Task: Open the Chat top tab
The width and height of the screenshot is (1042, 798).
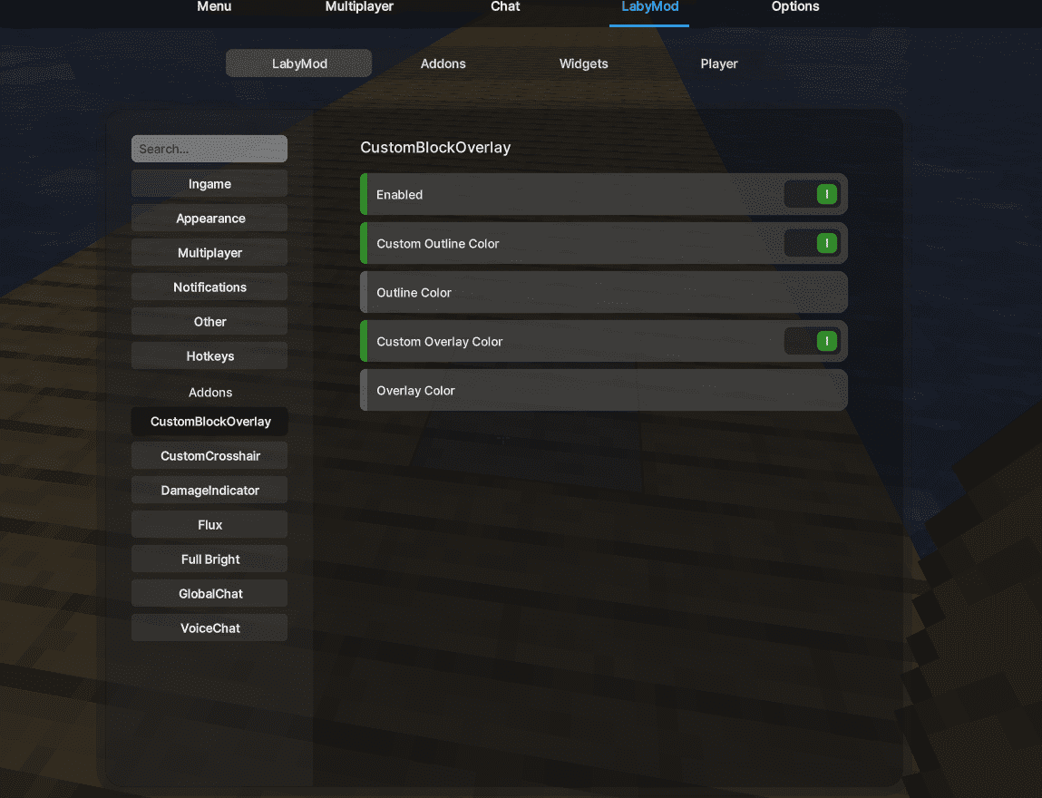Action: (505, 7)
